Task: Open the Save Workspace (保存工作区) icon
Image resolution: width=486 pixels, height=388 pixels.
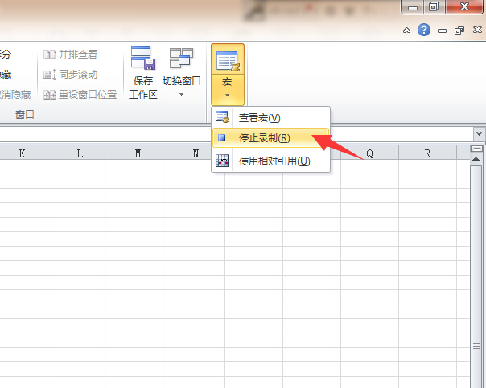Action: click(142, 61)
